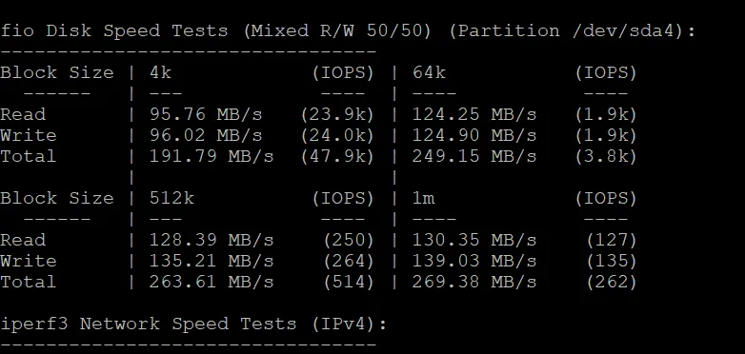Select the 4k total 191.79 MB/s value
Viewport: 745px width, 354px height.
tap(211, 157)
